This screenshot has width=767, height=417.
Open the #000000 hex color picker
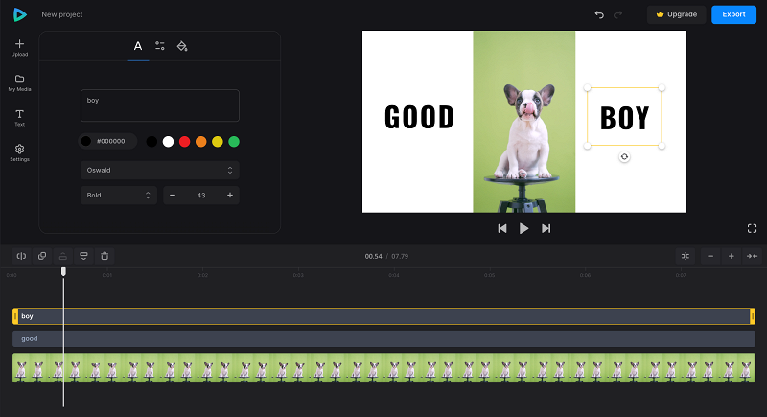pyautogui.click(x=107, y=141)
